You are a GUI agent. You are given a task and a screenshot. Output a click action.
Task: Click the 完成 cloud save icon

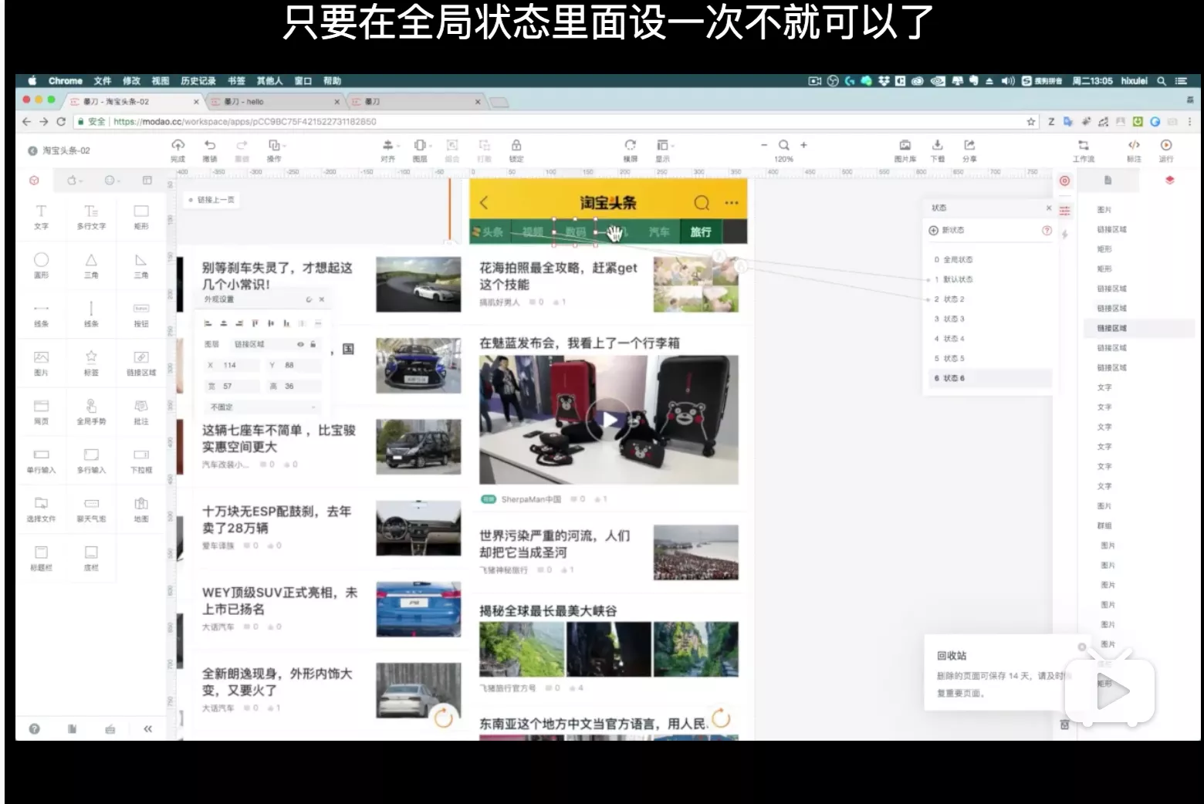[178, 145]
